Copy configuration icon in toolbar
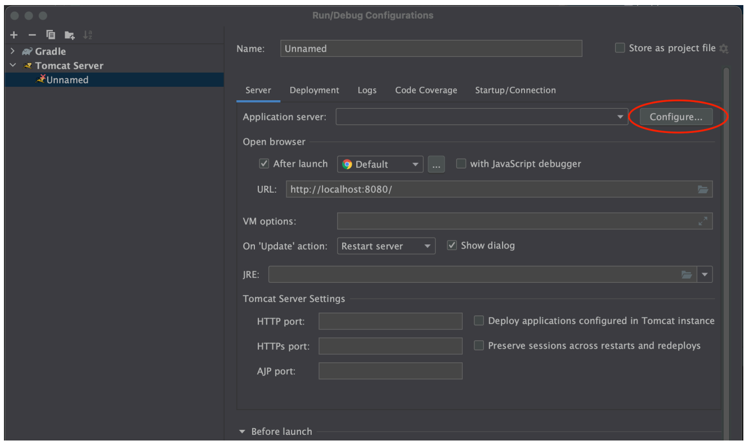The width and height of the screenshot is (749, 445). [51, 35]
